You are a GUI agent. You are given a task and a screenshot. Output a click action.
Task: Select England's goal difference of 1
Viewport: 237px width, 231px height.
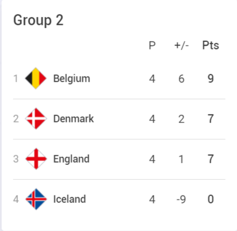181,159
